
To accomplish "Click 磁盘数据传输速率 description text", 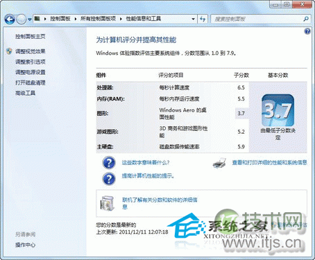I will (x=179, y=146).
